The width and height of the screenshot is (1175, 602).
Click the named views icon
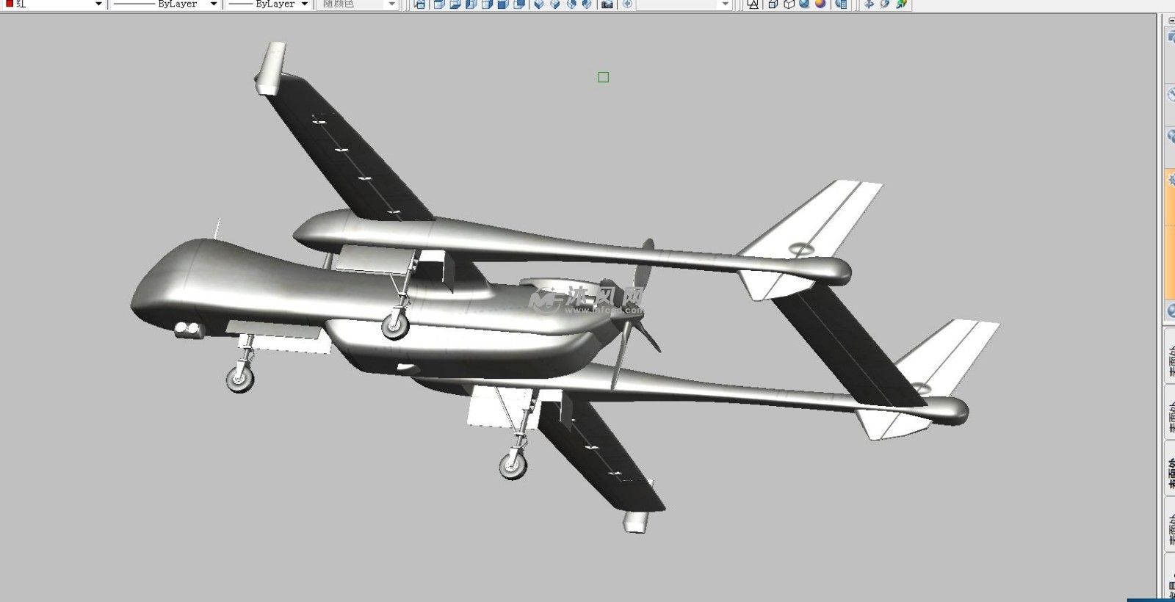[419, 4]
